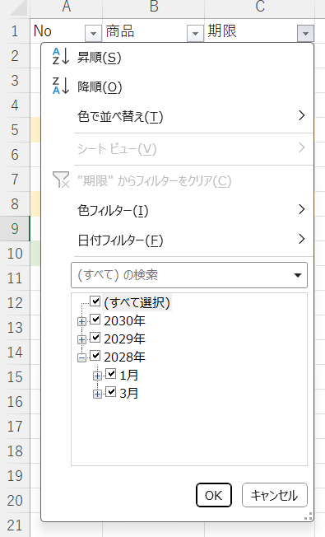Screen dimensions: 325x537
Task: Grab the menu resize grip handle
Action: coord(309,516)
